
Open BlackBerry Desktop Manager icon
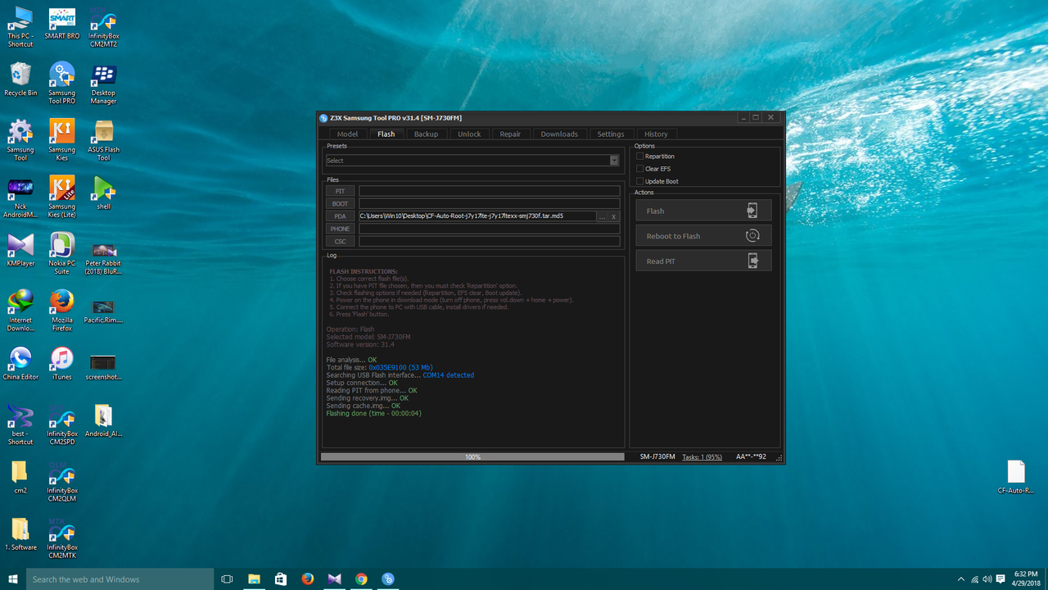point(103,84)
